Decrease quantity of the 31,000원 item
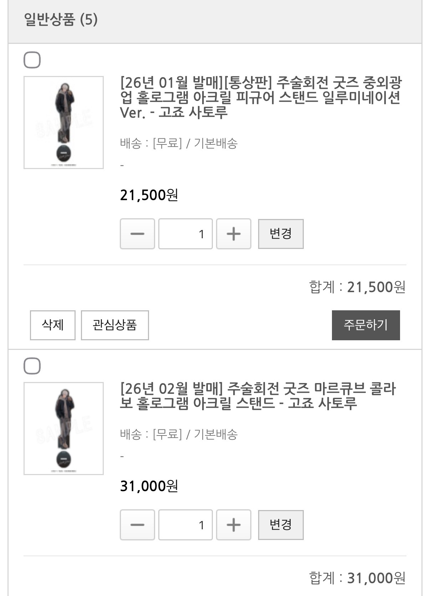The width and height of the screenshot is (430, 596). coord(137,525)
